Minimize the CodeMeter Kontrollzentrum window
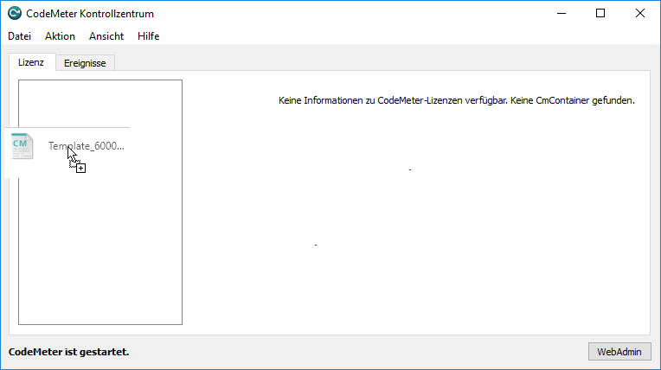Screen dimensions: 661x370 tap(562, 14)
